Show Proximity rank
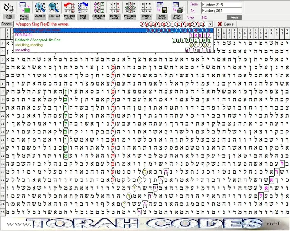Image resolution: width=290 pixels, height=231 pixels. [x=130, y=11]
